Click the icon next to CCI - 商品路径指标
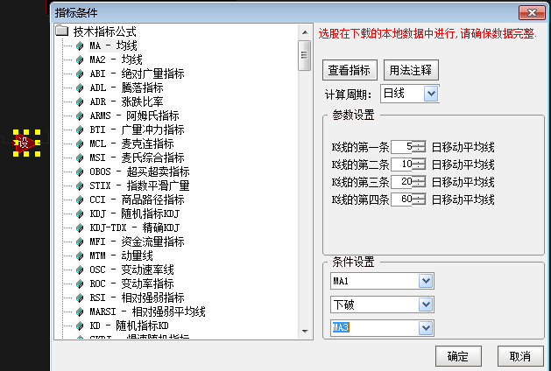The height and width of the screenshot is (371, 551). 81,199
